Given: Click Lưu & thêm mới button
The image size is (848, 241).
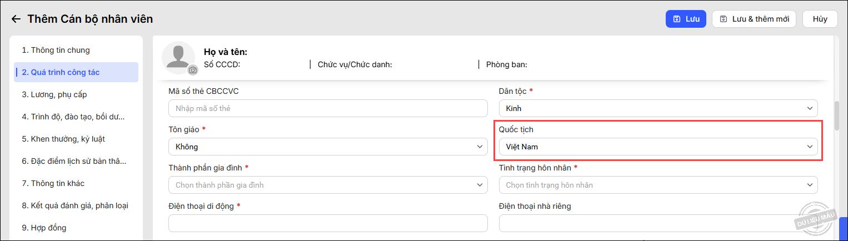Looking at the screenshot, I should click(754, 19).
